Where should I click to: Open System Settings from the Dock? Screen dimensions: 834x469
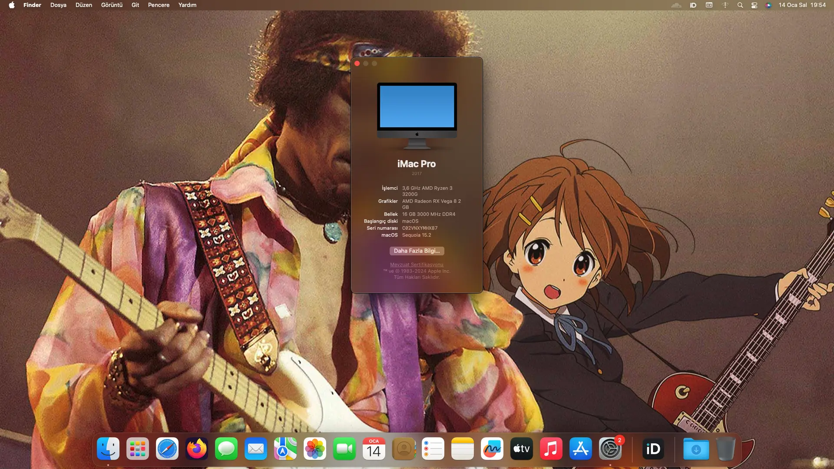point(610,449)
